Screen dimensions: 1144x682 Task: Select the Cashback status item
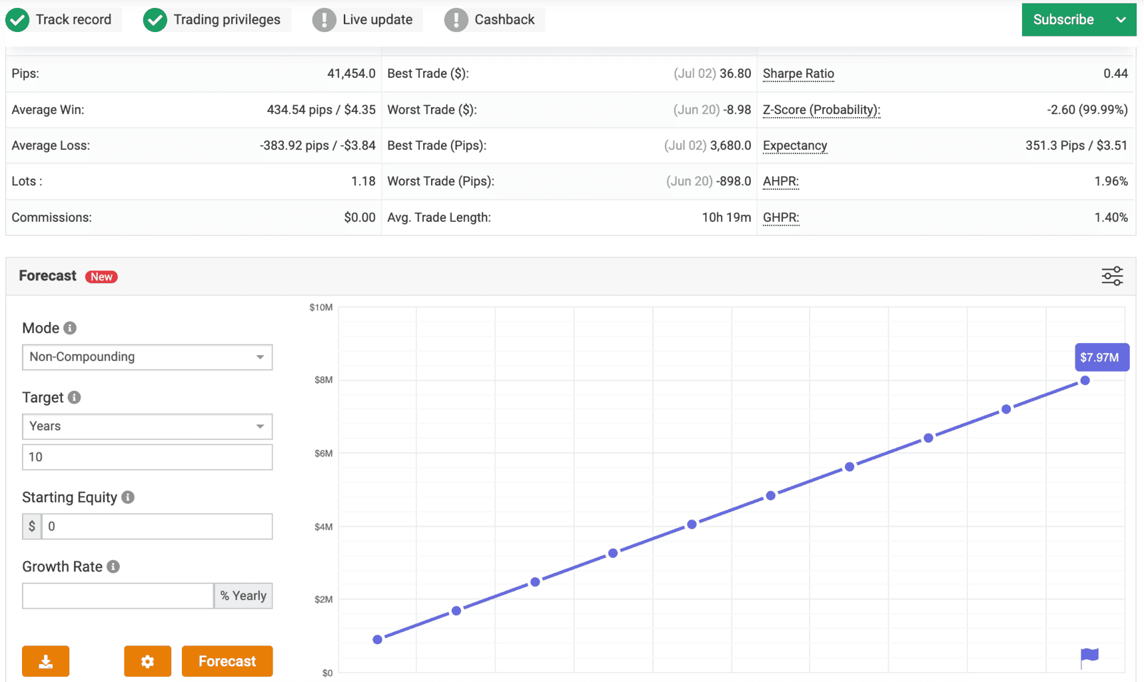click(504, 20)
